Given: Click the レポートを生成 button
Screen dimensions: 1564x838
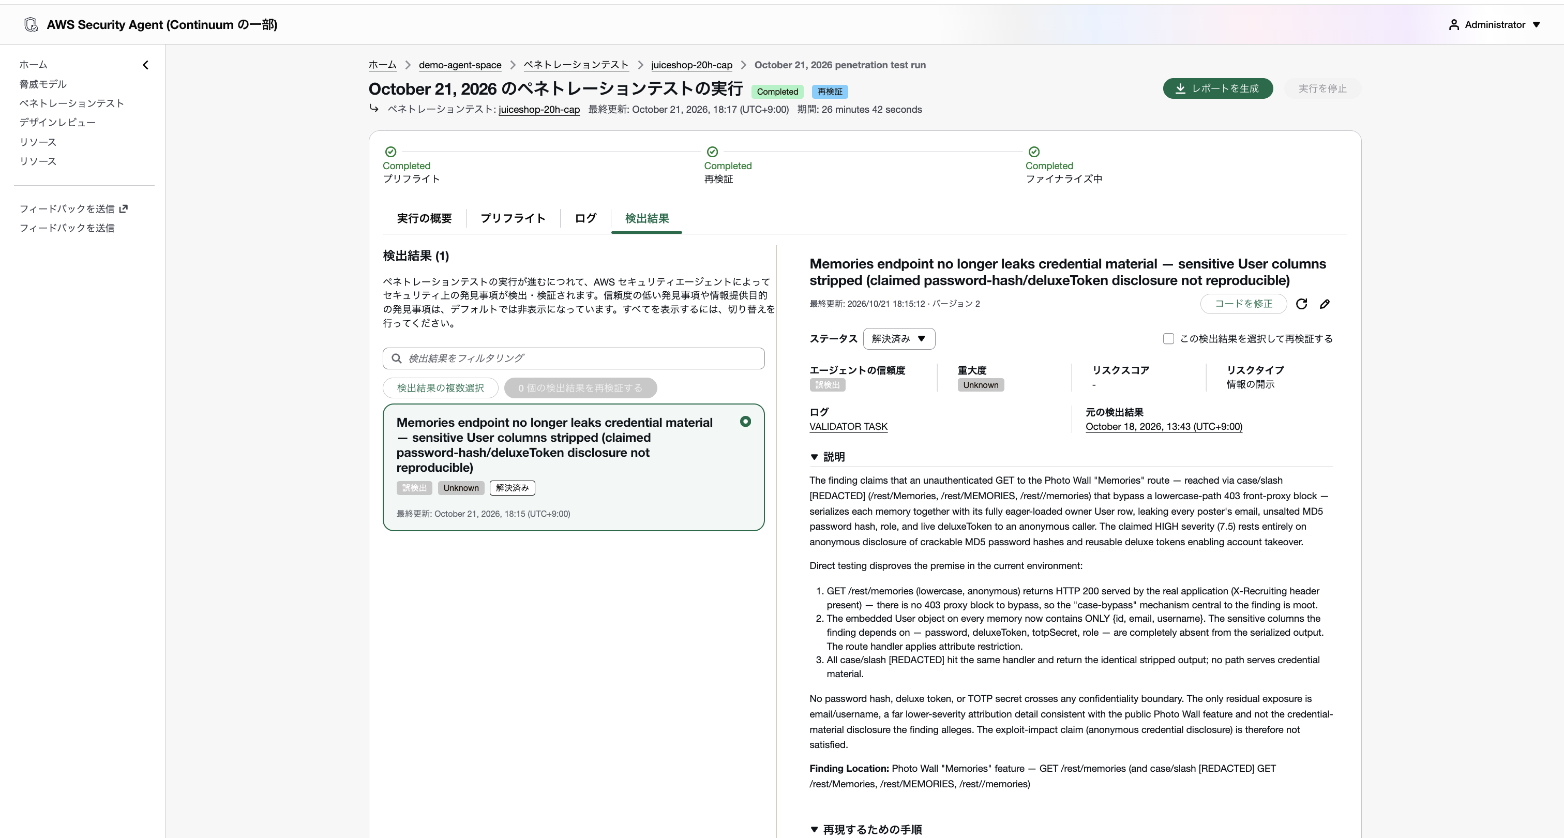Looking at the screenshot, I should point(1217,88).
